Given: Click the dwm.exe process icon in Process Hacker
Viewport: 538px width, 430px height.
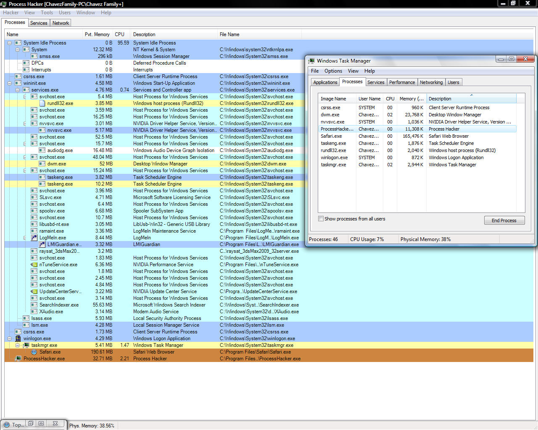Looking at the screenshot, I should [x=42, y=164].
